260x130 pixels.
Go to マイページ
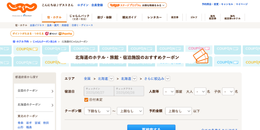pos(242,4)
